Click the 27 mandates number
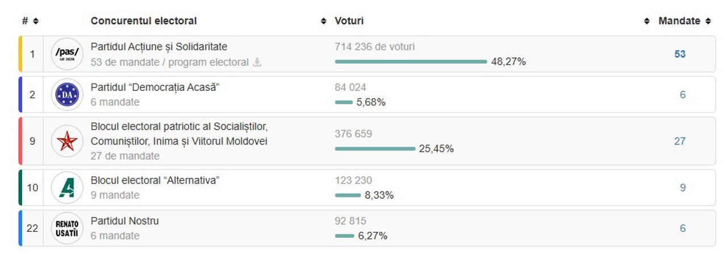Viewport: 727px width, 254px height. [x=680, y=141]
